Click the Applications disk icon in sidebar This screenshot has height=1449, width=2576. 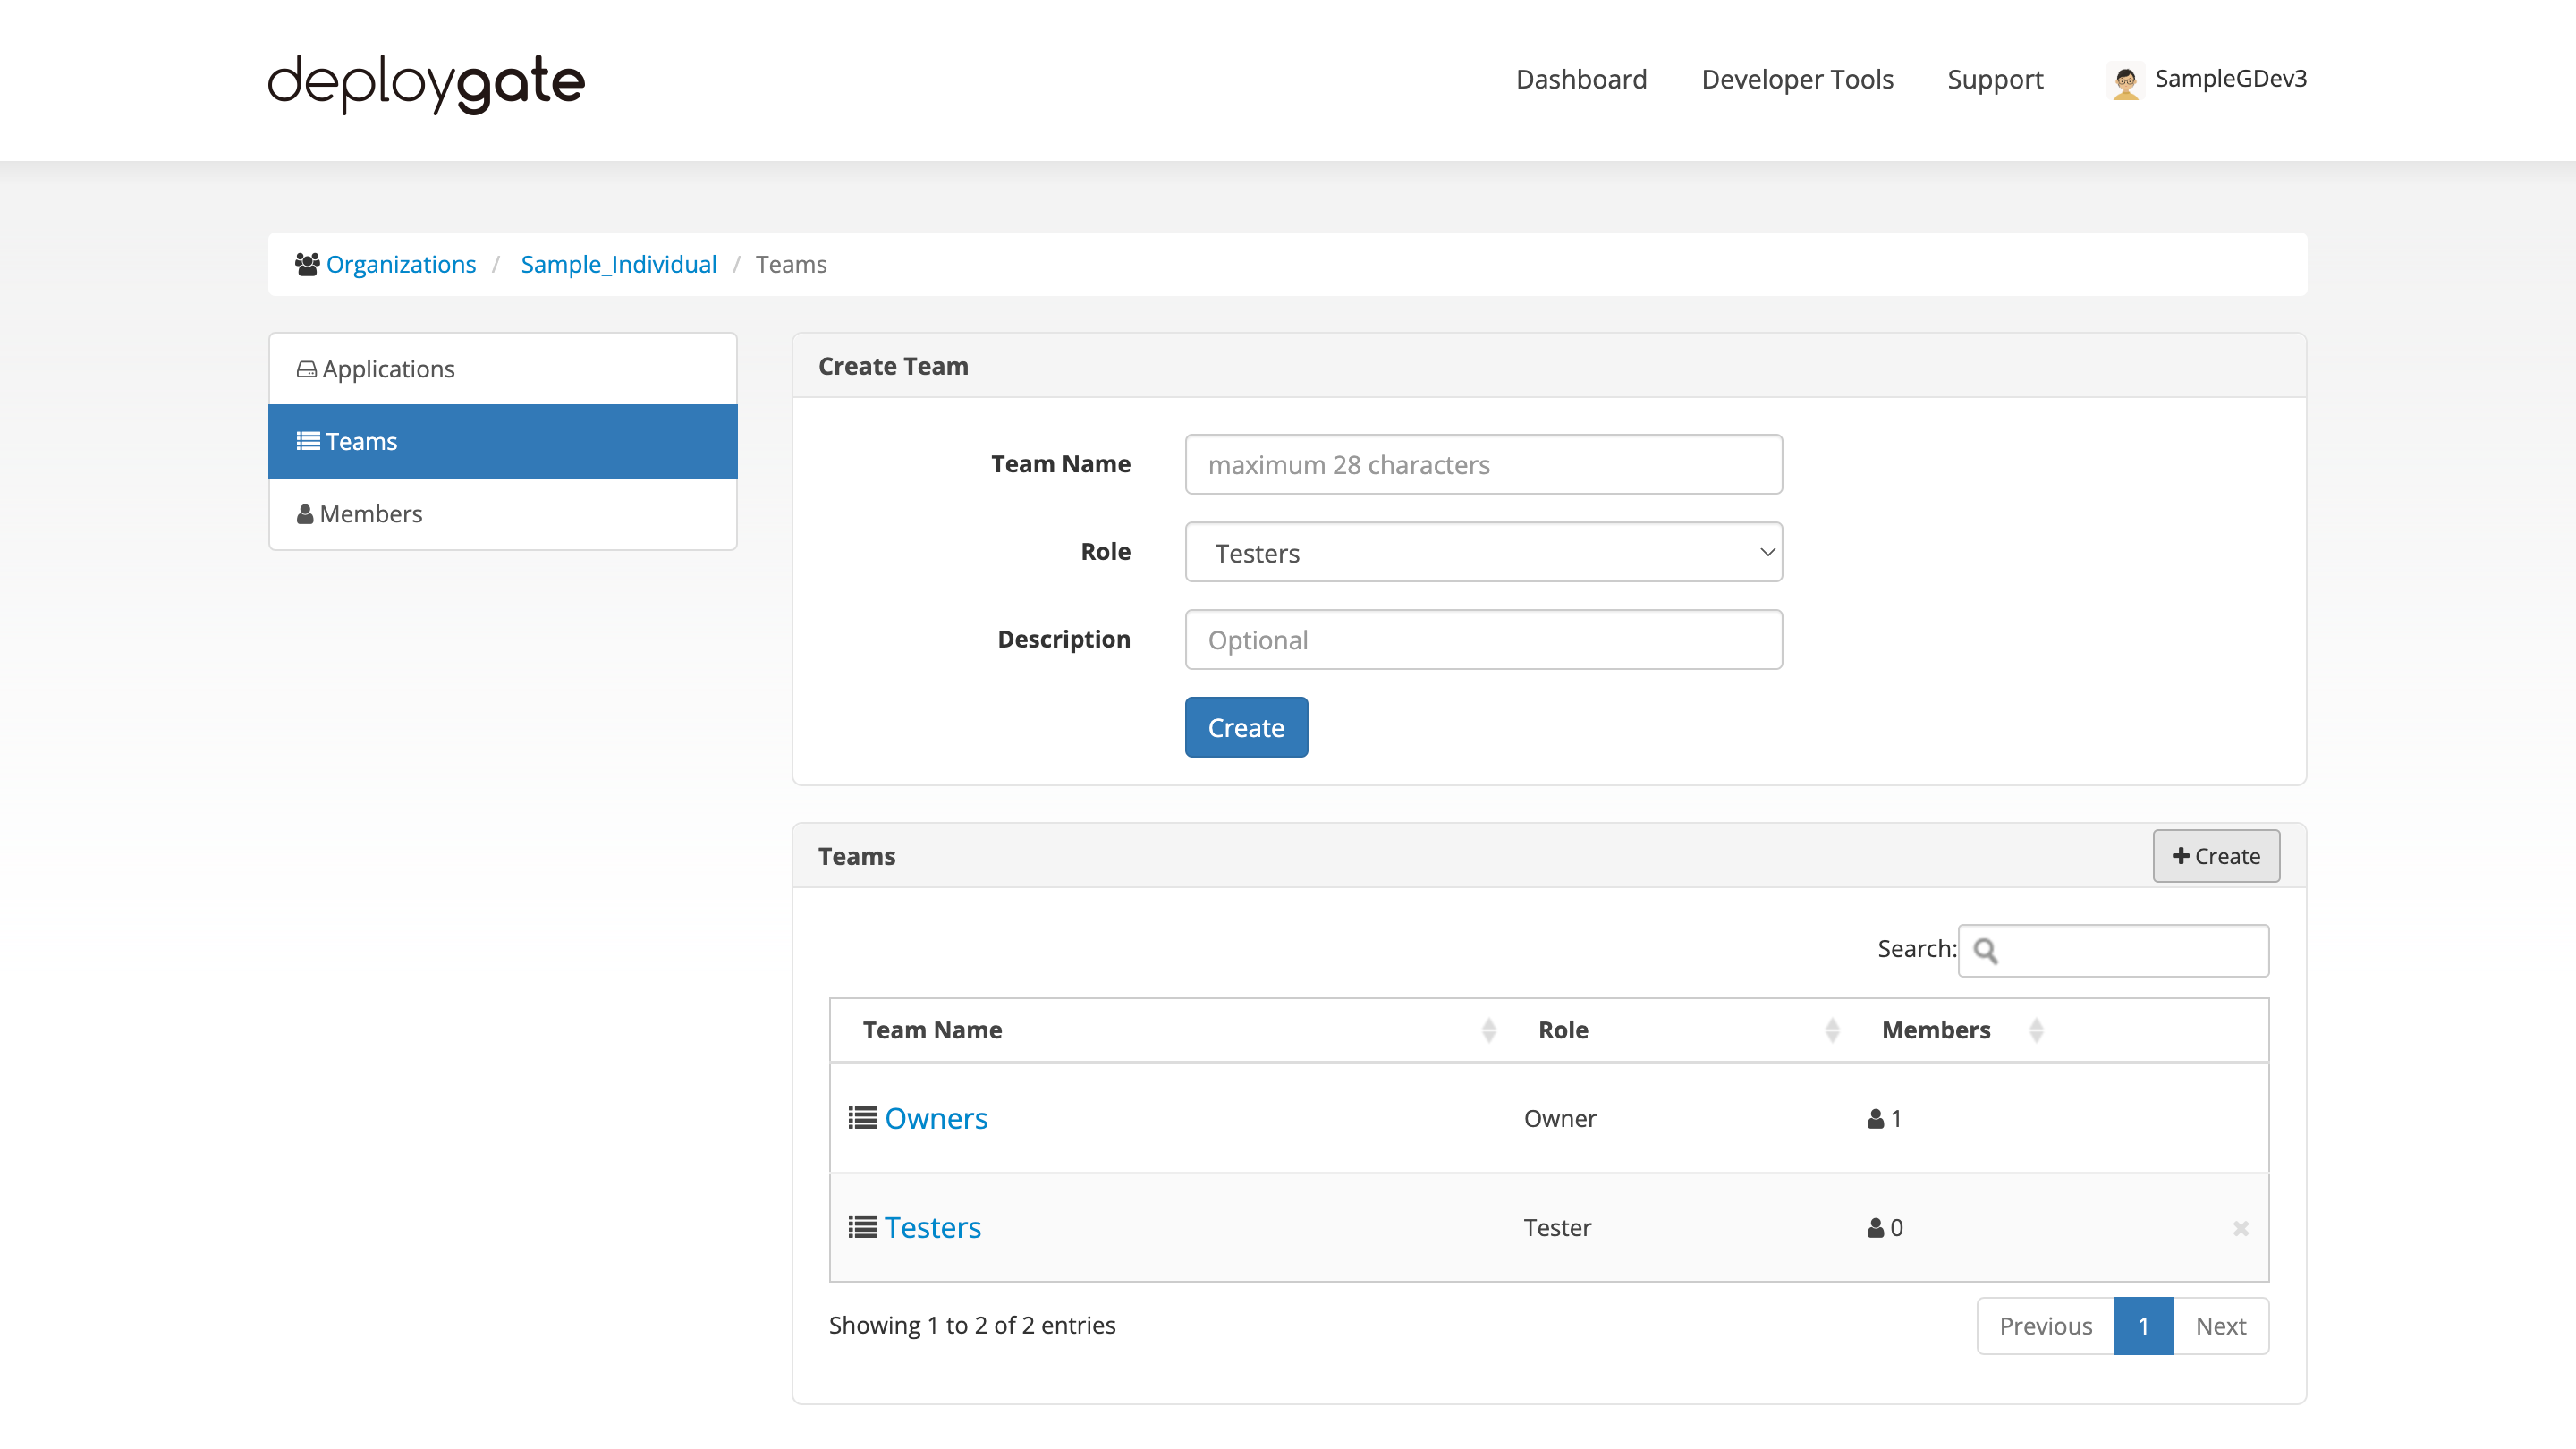[x=306, y=368]
